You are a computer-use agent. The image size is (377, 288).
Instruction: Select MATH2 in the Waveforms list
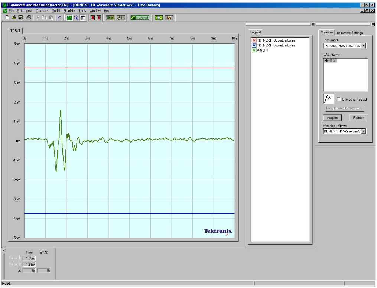[330, 60]
